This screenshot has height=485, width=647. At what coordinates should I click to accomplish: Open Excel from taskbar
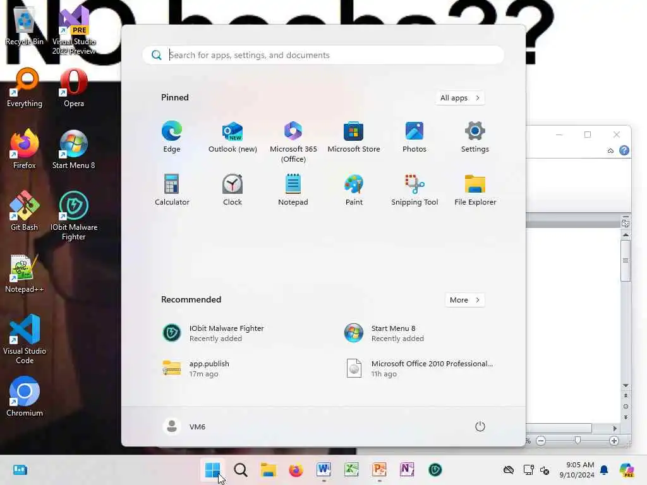(x=351, y=469)
